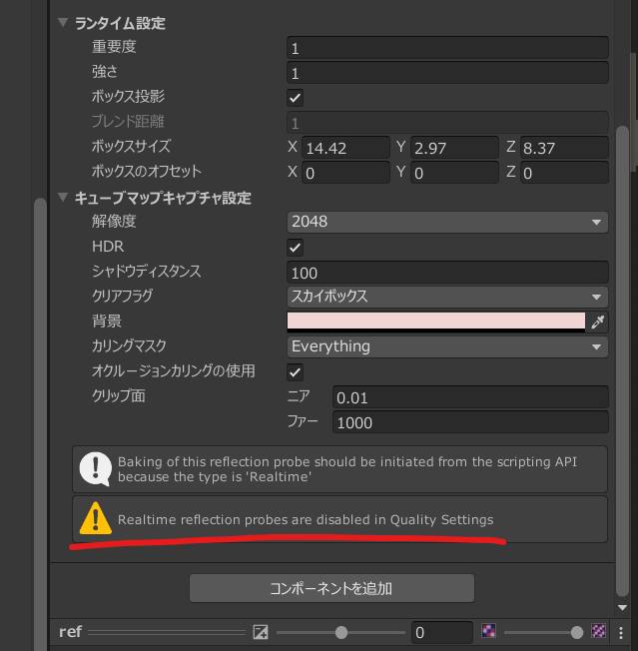The image size is (638, 651).
Task: Open the preview bar three-dot menu
Action: click(x=623, y=632)
